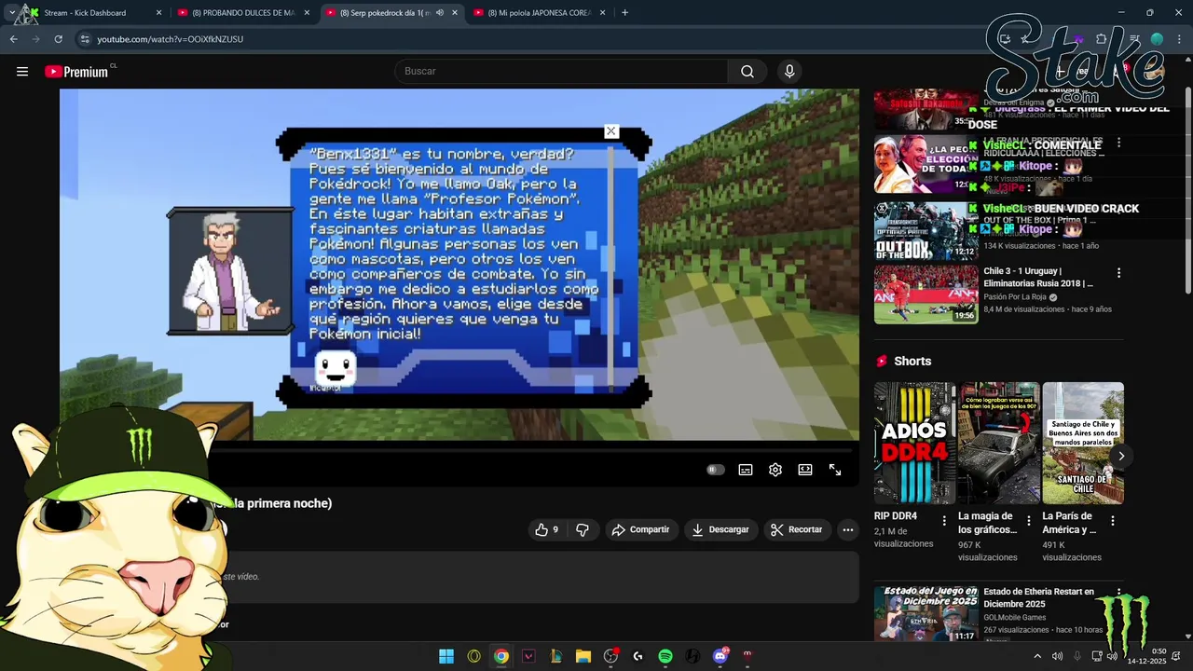The width and height of the screenshot is (1193, 671).
Task: Close the in-game dialog with X
Action: click(610, 131)
